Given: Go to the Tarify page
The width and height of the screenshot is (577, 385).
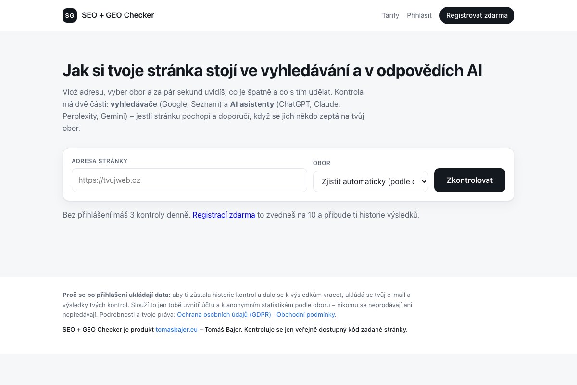Looking at the screenshot, I should (x=390, y=15).
